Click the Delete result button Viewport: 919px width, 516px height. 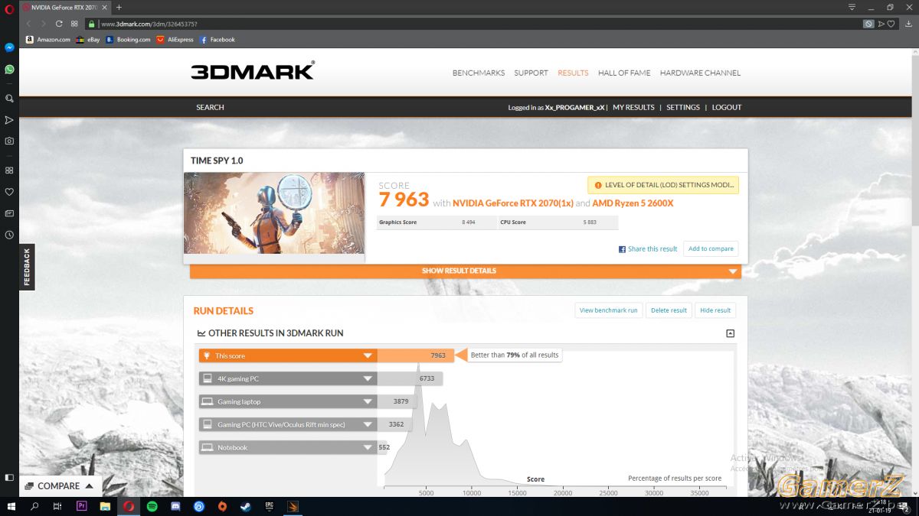(669, 310)
